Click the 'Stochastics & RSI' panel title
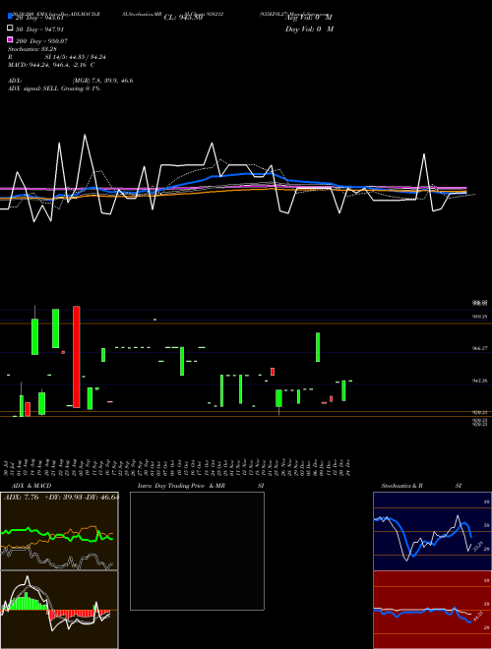The width and height of the screenshot is (492, 649). tap(421, 486)
